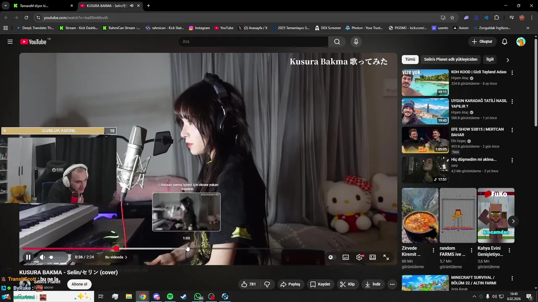Viewport: 538px width, 302px height.
Task: Select the Tümü filter chip
Action: click(410, 60)
